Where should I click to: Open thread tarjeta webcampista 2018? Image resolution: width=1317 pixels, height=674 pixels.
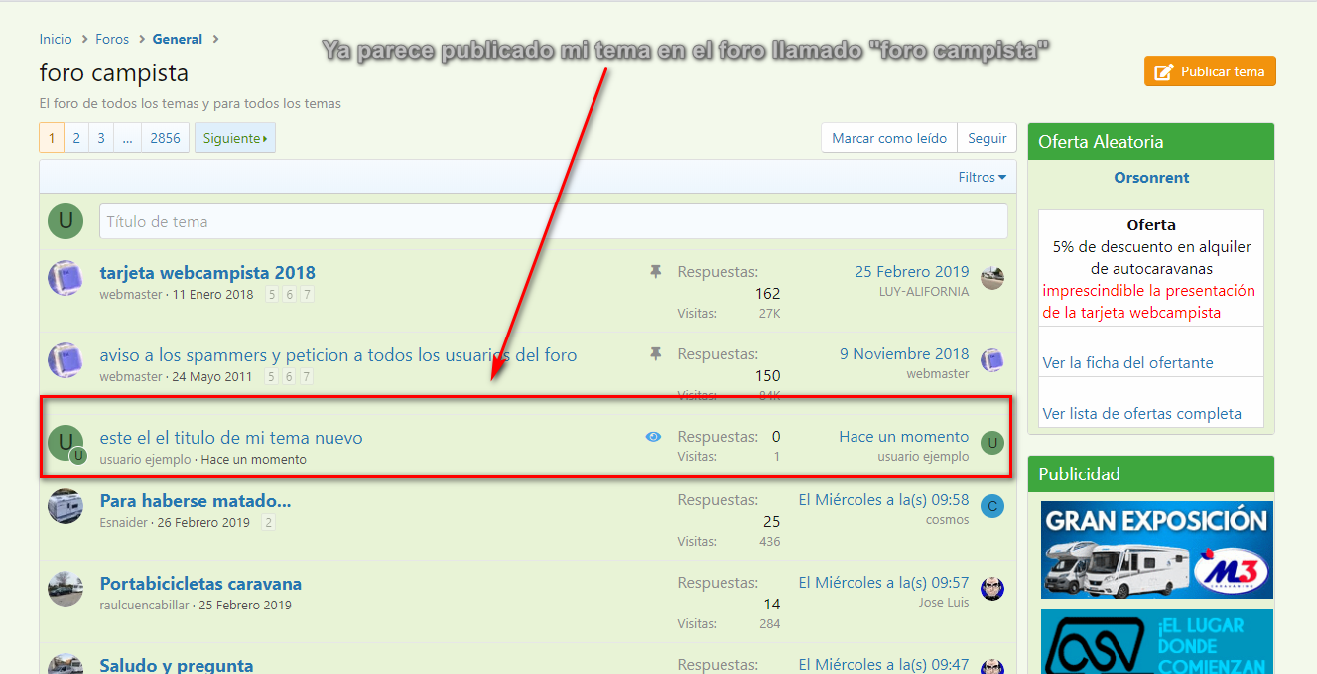pyautogui.click(x=207, y=272)
